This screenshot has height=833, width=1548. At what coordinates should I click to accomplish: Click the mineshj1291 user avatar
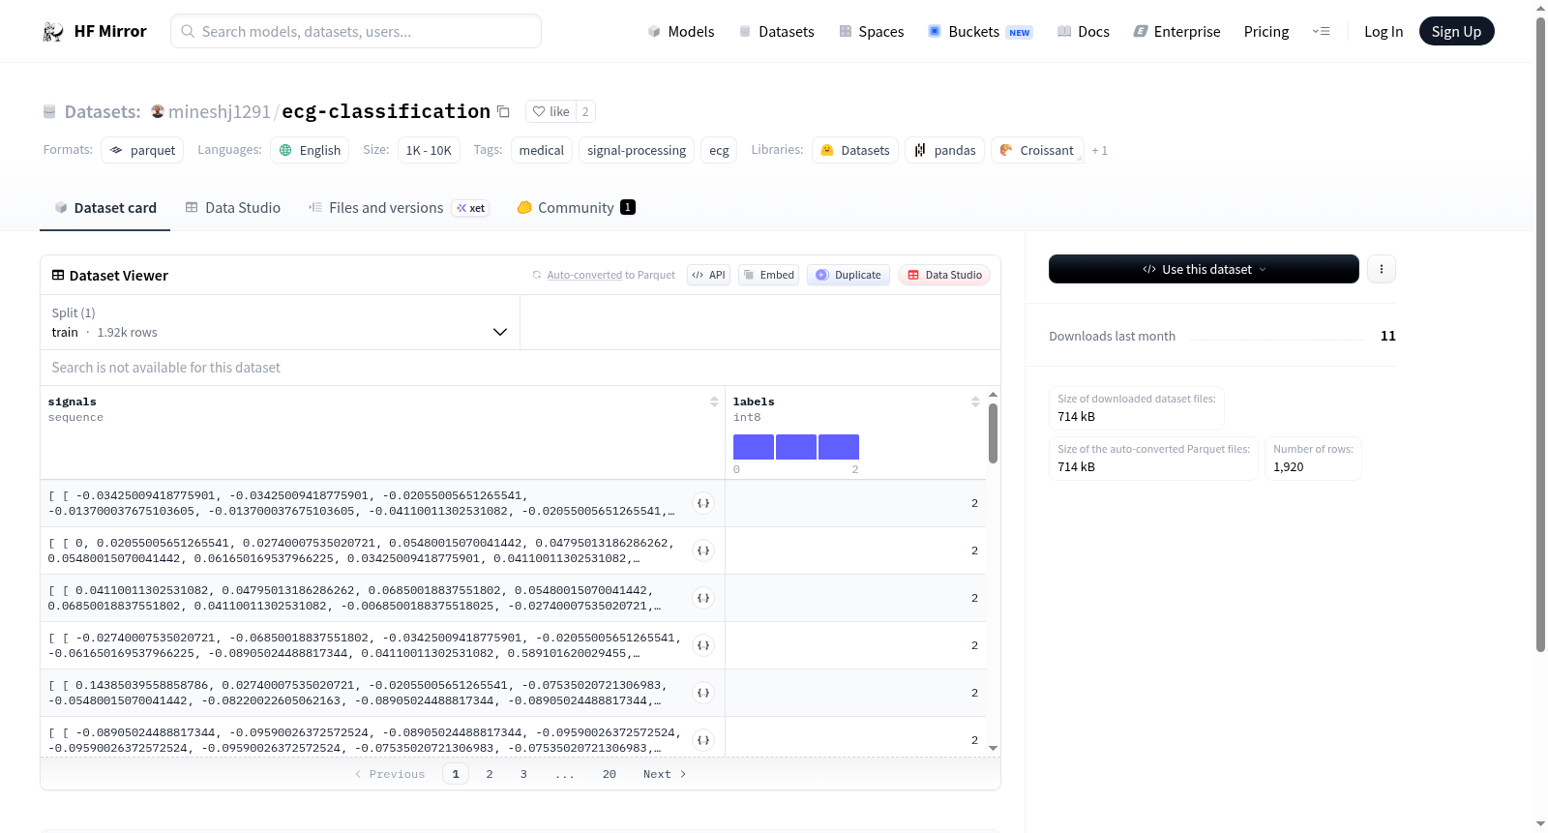(158, 111)
